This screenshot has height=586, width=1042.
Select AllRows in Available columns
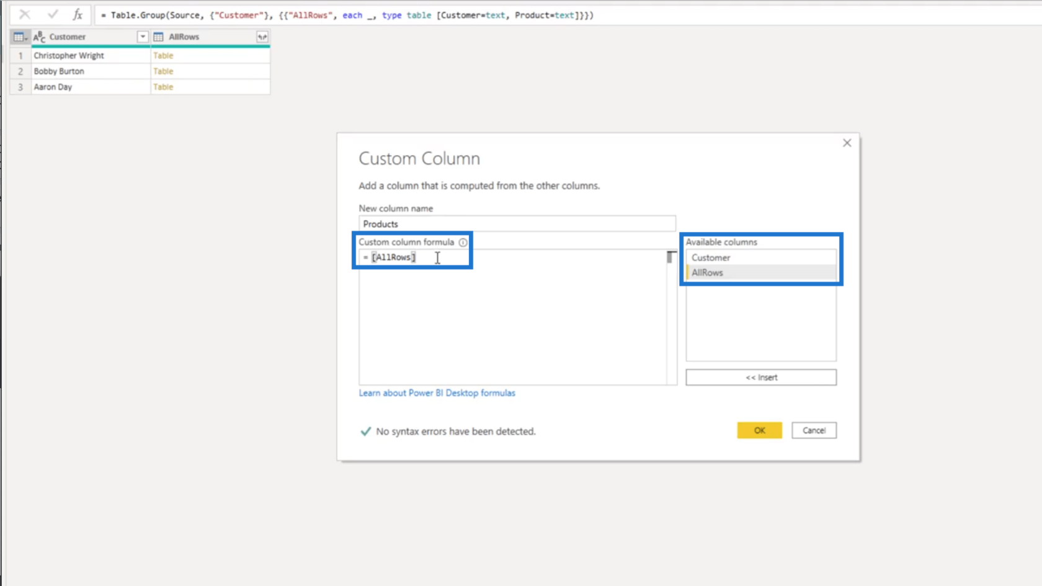[x=761, y=273]
